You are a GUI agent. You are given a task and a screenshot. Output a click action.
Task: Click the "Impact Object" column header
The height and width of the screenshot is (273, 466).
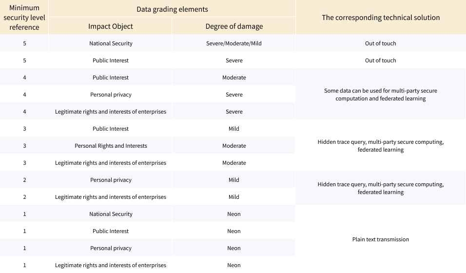pyautogui.click(x=111, y=26)
